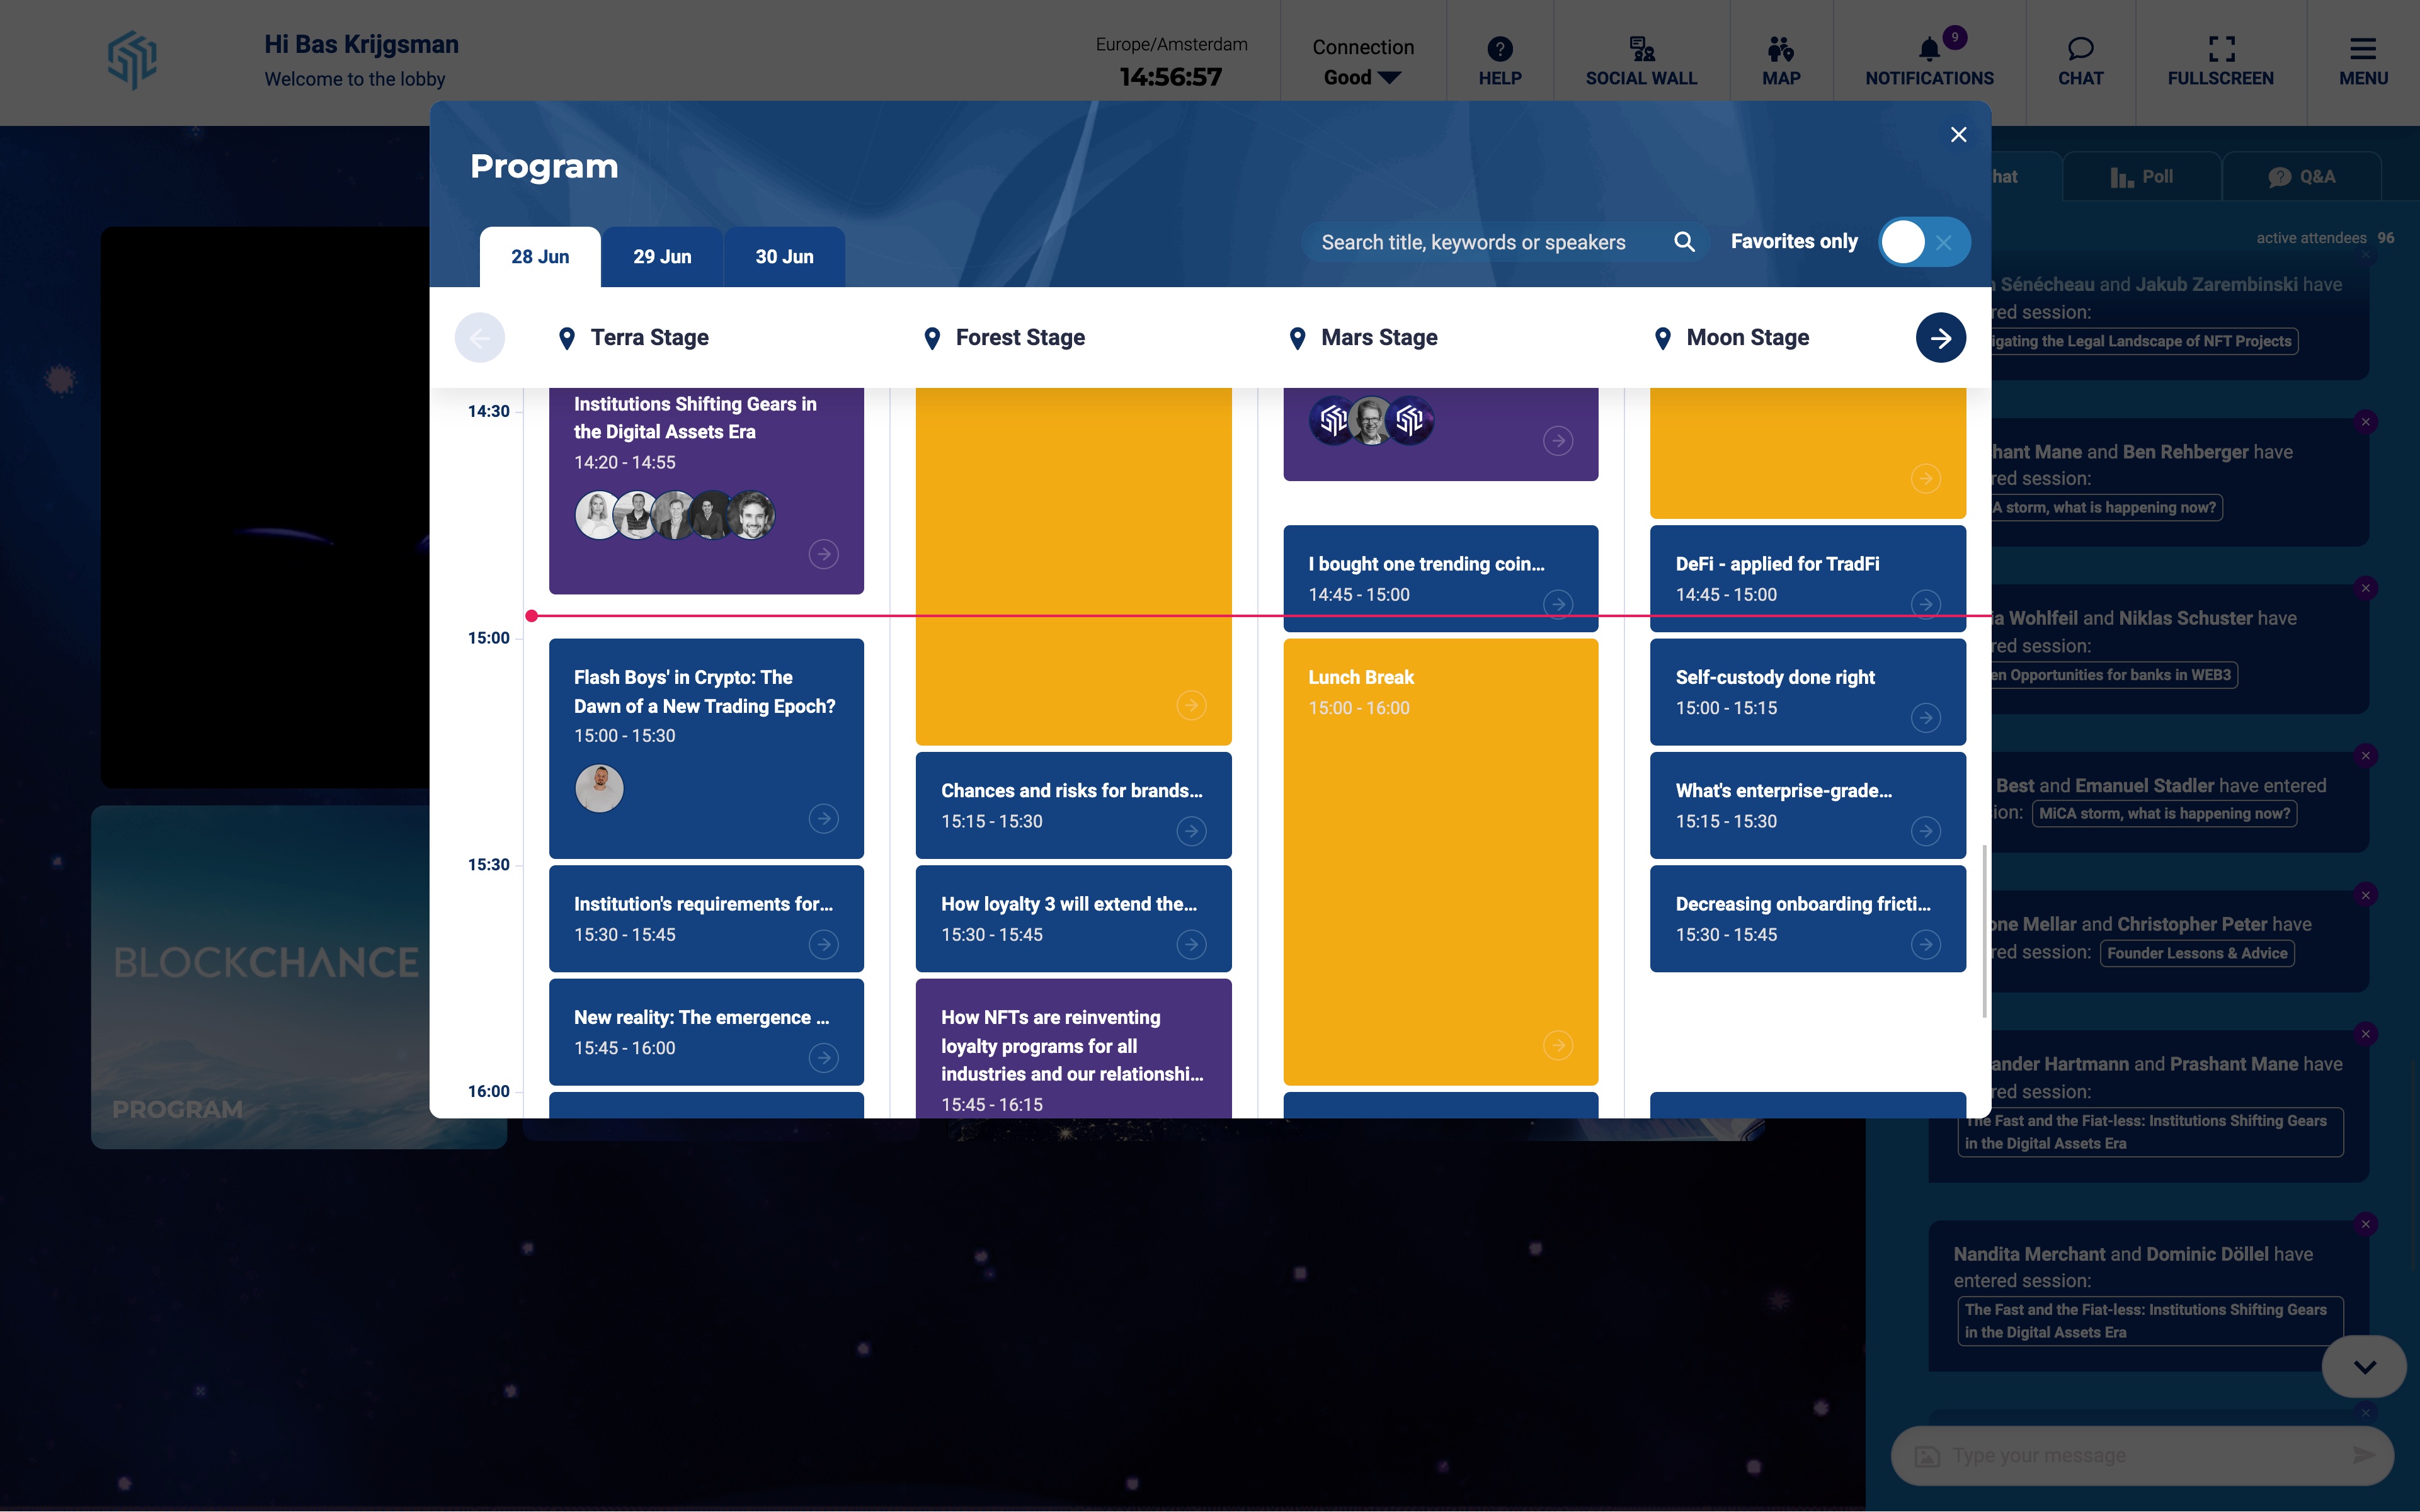This screenshot has width=2420, height=1512.
Task: Open Notifications bell
Action: (x=1929, y=61)
